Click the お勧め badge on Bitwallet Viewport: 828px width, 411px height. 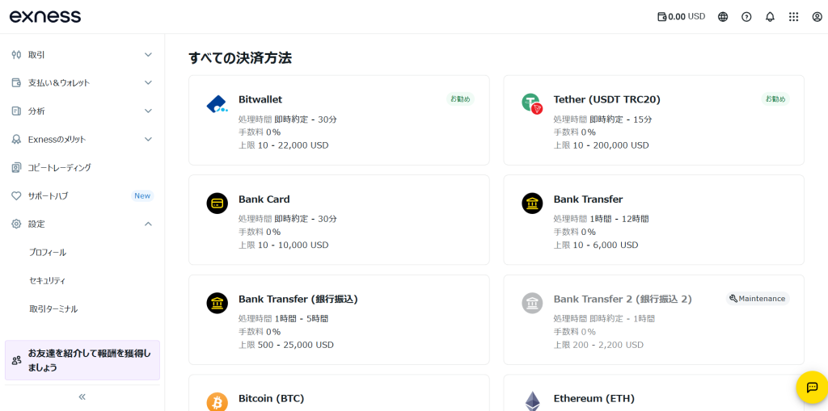[460, 99]
